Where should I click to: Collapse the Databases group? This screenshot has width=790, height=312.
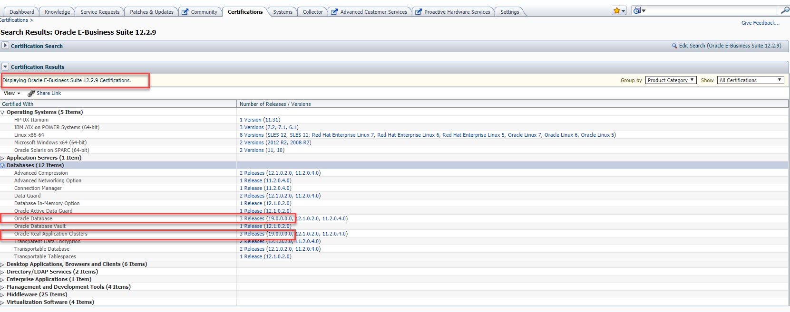tap(2, 166)
